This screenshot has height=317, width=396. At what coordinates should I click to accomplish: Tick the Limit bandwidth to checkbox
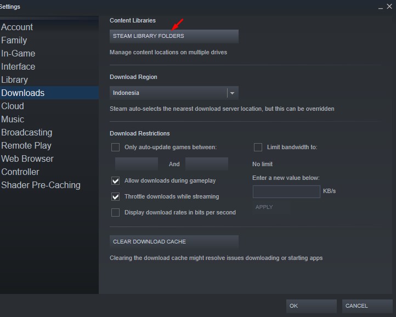(258, 148)
